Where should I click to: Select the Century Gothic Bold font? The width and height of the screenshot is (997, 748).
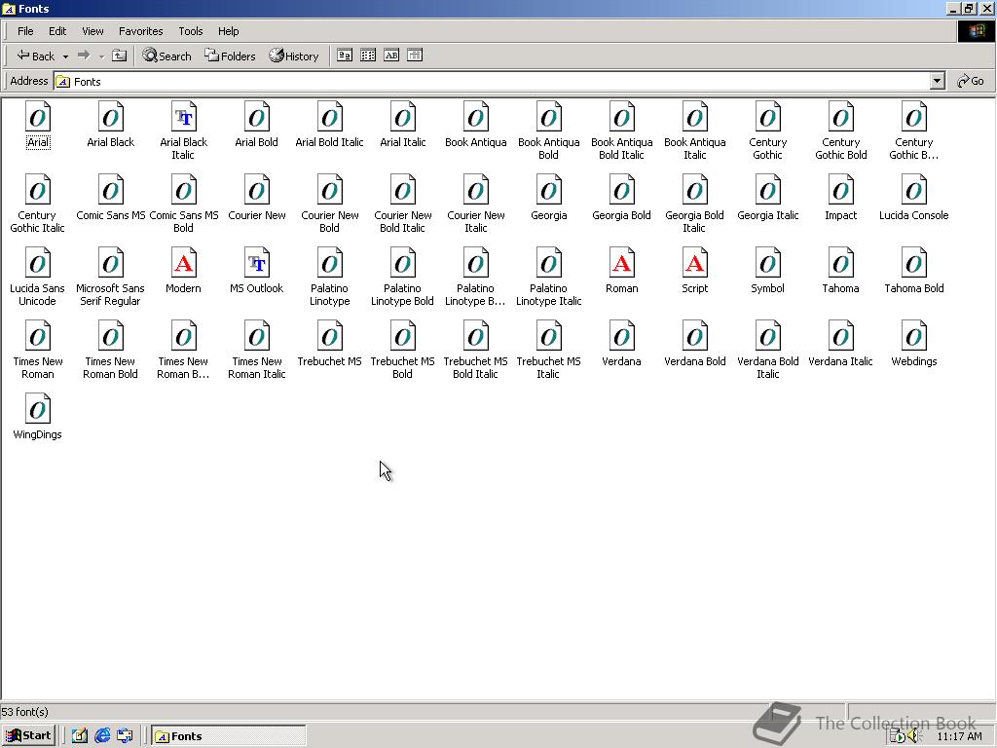[x=840, y=131]
